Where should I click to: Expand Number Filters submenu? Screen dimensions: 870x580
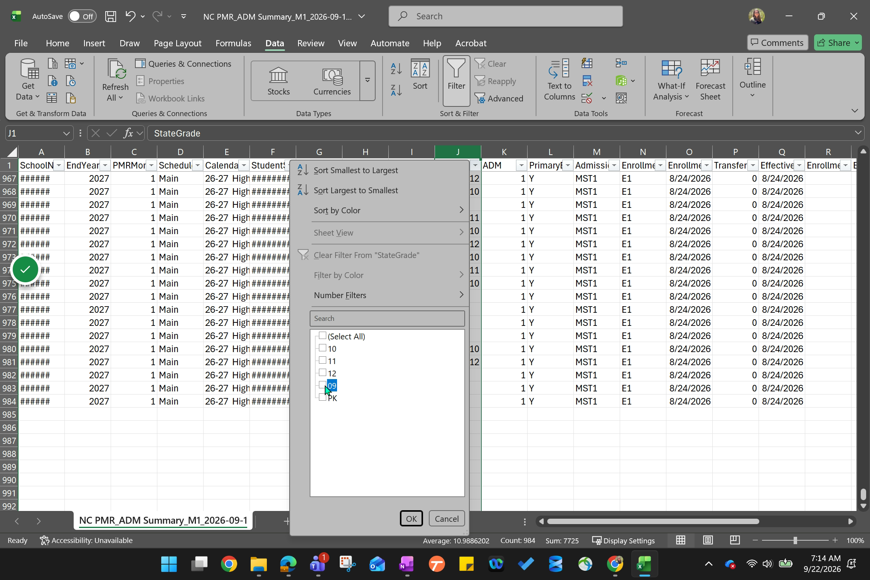coord(389,295)
